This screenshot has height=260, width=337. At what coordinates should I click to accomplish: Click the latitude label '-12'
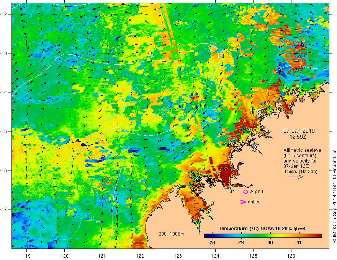point(4,15)
